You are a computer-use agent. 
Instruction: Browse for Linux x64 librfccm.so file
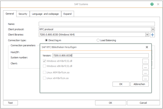click(x=145, y=79)
